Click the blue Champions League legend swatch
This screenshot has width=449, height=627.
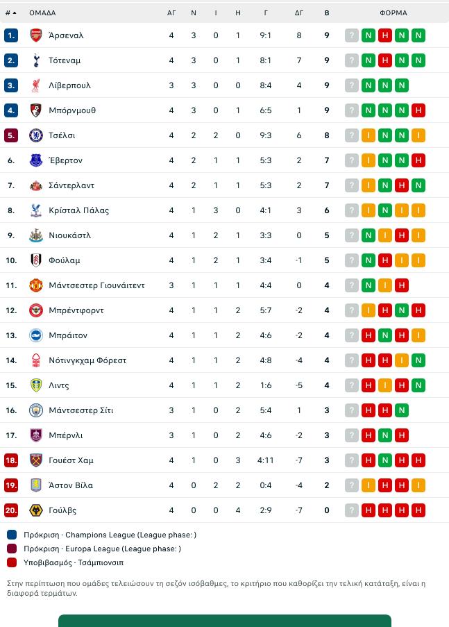tap(12, 535)
